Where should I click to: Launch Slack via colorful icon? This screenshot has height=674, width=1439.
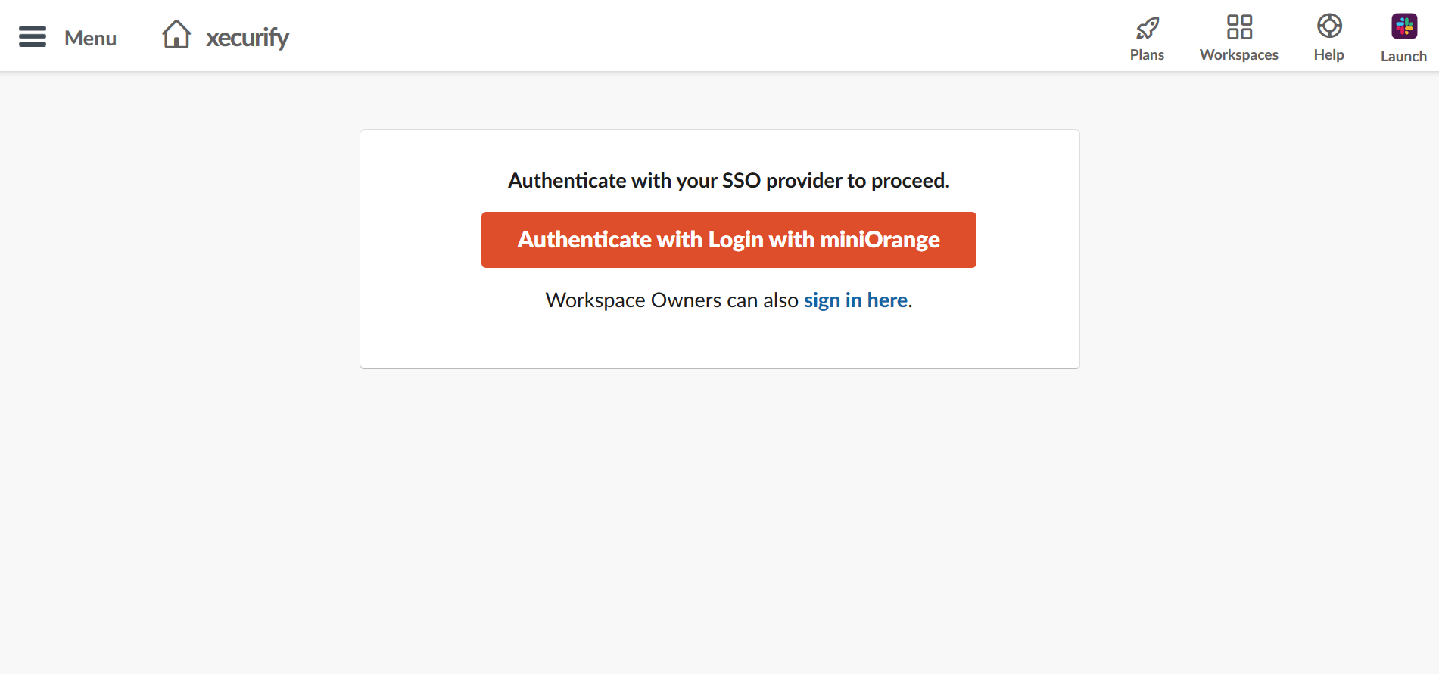click(1404, 26)
